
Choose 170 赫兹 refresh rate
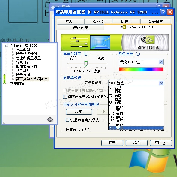[x=136, y=124]
